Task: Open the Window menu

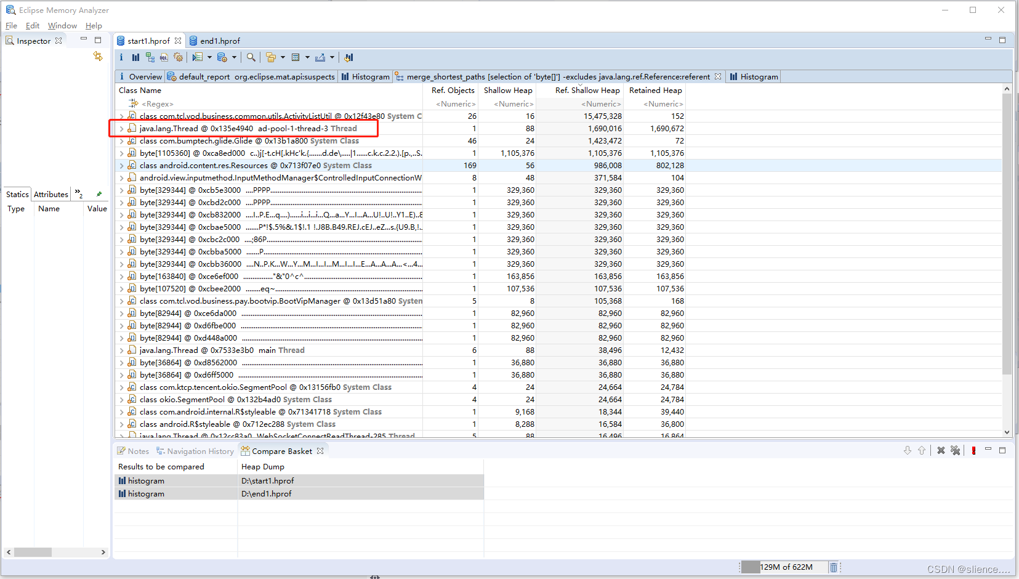Action: (62, 26)
